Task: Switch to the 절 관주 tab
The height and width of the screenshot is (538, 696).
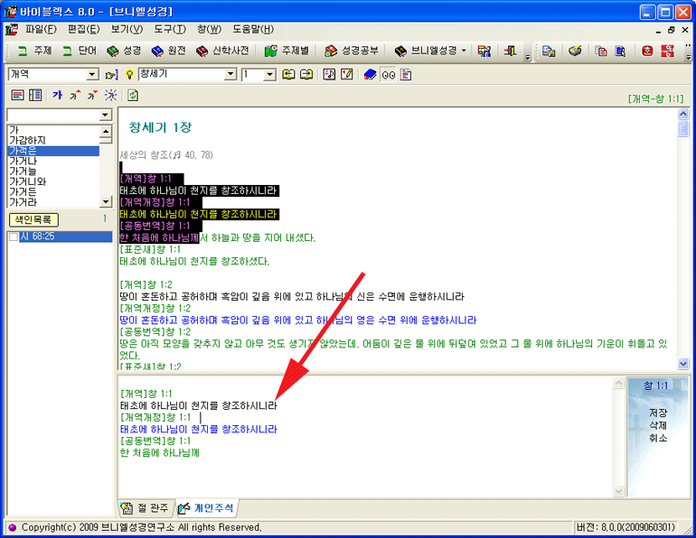Action: click(x=146, y=508)
